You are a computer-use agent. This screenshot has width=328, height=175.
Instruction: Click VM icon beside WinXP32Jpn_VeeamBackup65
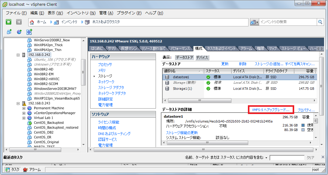pyautogui.click(x=30, y=98)
